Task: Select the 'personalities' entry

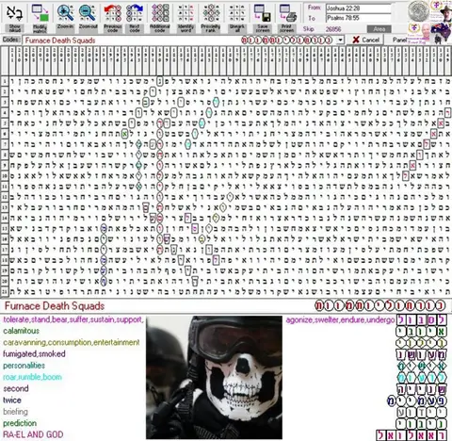Action: pos(24,366)
